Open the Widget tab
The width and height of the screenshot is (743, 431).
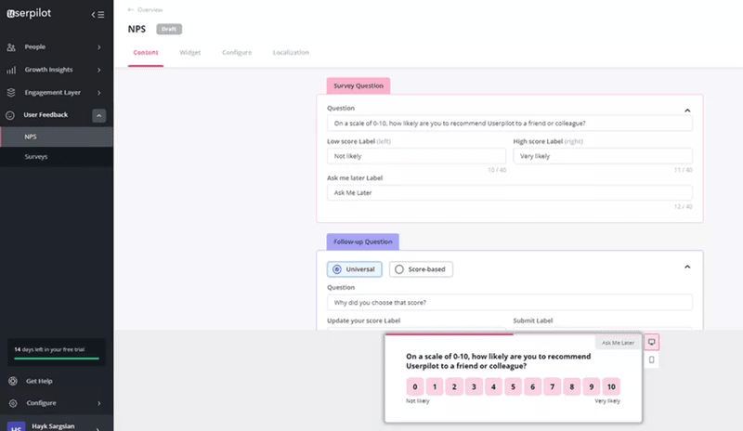pyautogui.click(x=190, y=53)
